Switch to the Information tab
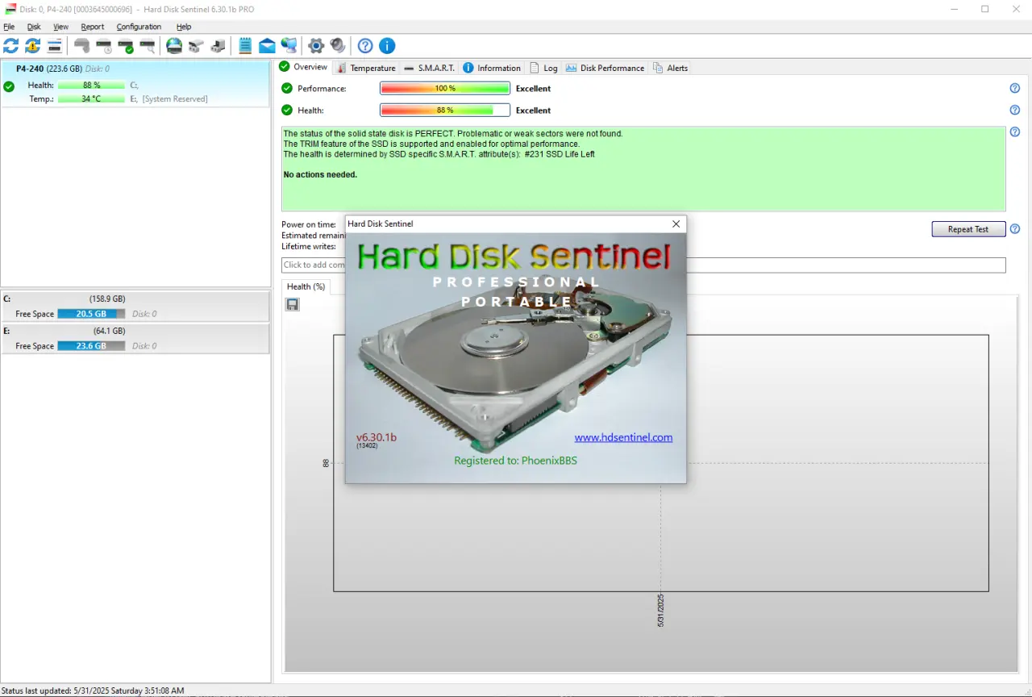 pos(492,68)
